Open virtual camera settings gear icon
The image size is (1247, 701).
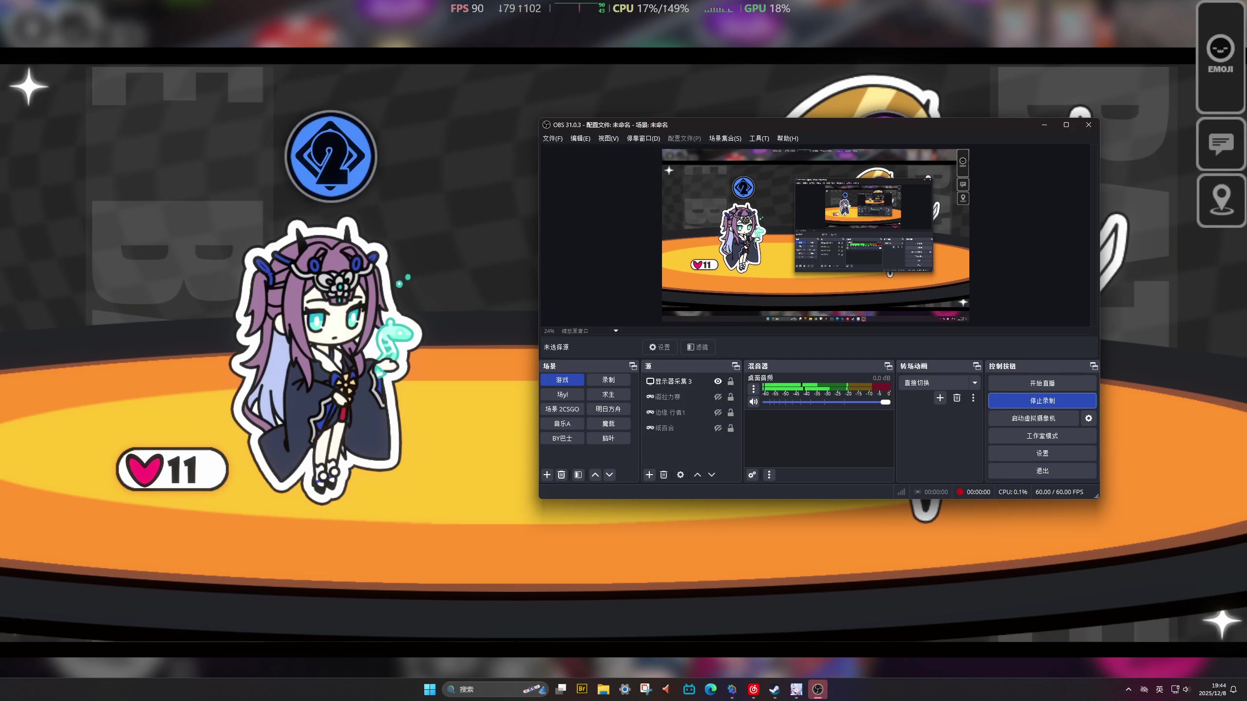1089,418
